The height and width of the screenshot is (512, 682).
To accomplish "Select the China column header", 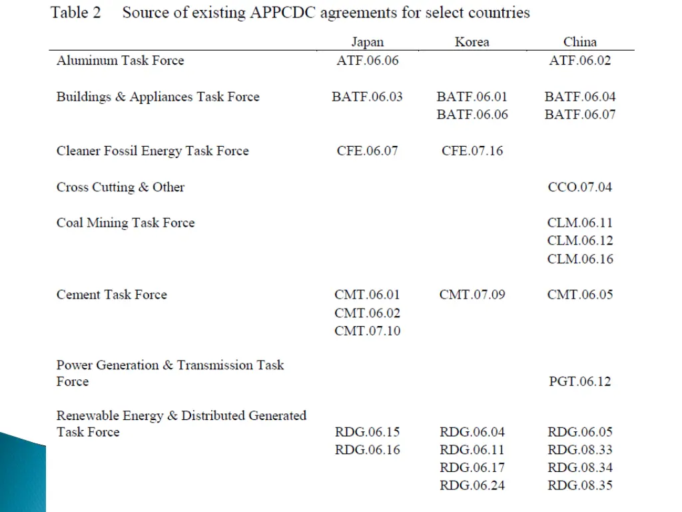I will [x=579, y=42].
